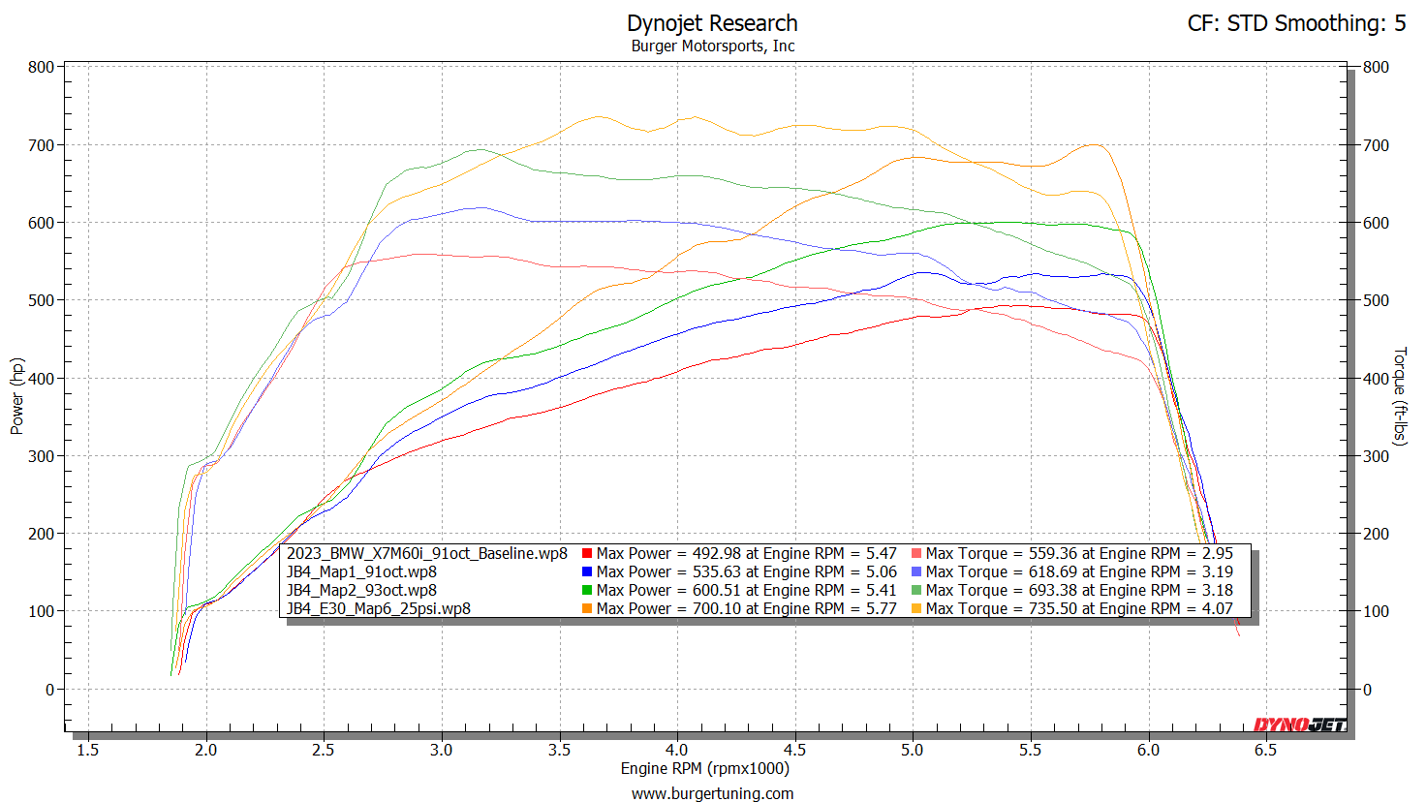Click the Max Power = 492.98 readout
Screen dimensions: 1426x802
tap(747, 554)
